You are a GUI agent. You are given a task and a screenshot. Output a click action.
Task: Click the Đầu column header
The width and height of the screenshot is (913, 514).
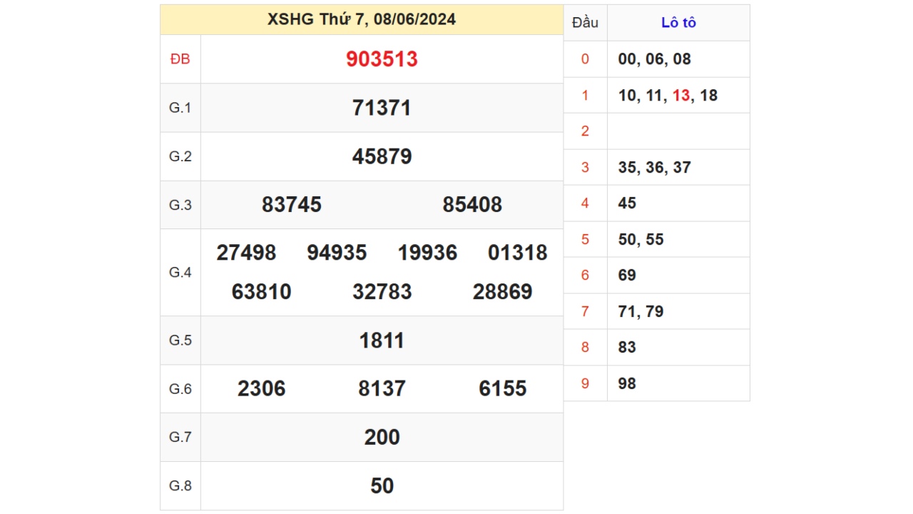[585, 23]
